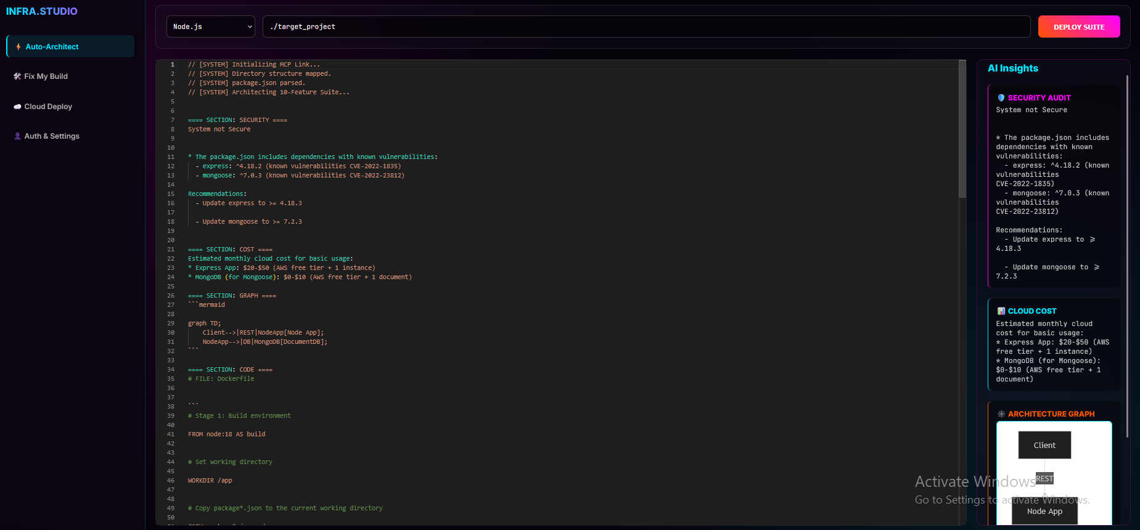1140x530 pixels.
Task: Click the 'NodeApp-->|DB|MongoDB' code line
Action: tap(265, 341)
